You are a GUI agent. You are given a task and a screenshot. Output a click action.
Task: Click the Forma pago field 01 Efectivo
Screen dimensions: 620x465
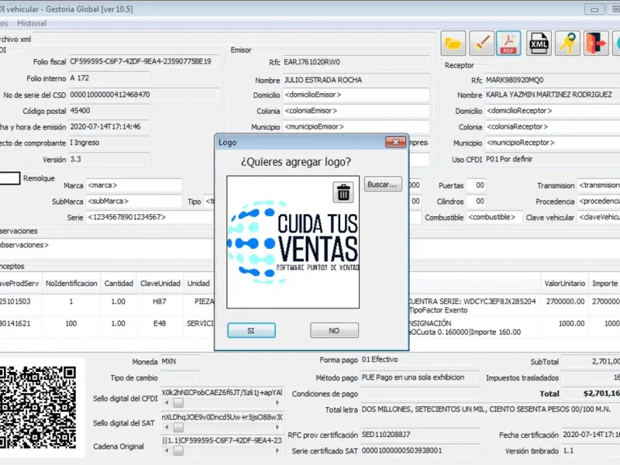tap(419, 360)
